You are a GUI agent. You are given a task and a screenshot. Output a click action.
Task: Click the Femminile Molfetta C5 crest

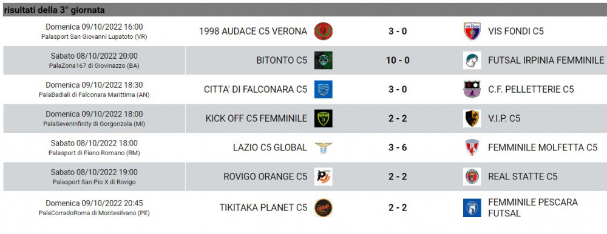472,147
